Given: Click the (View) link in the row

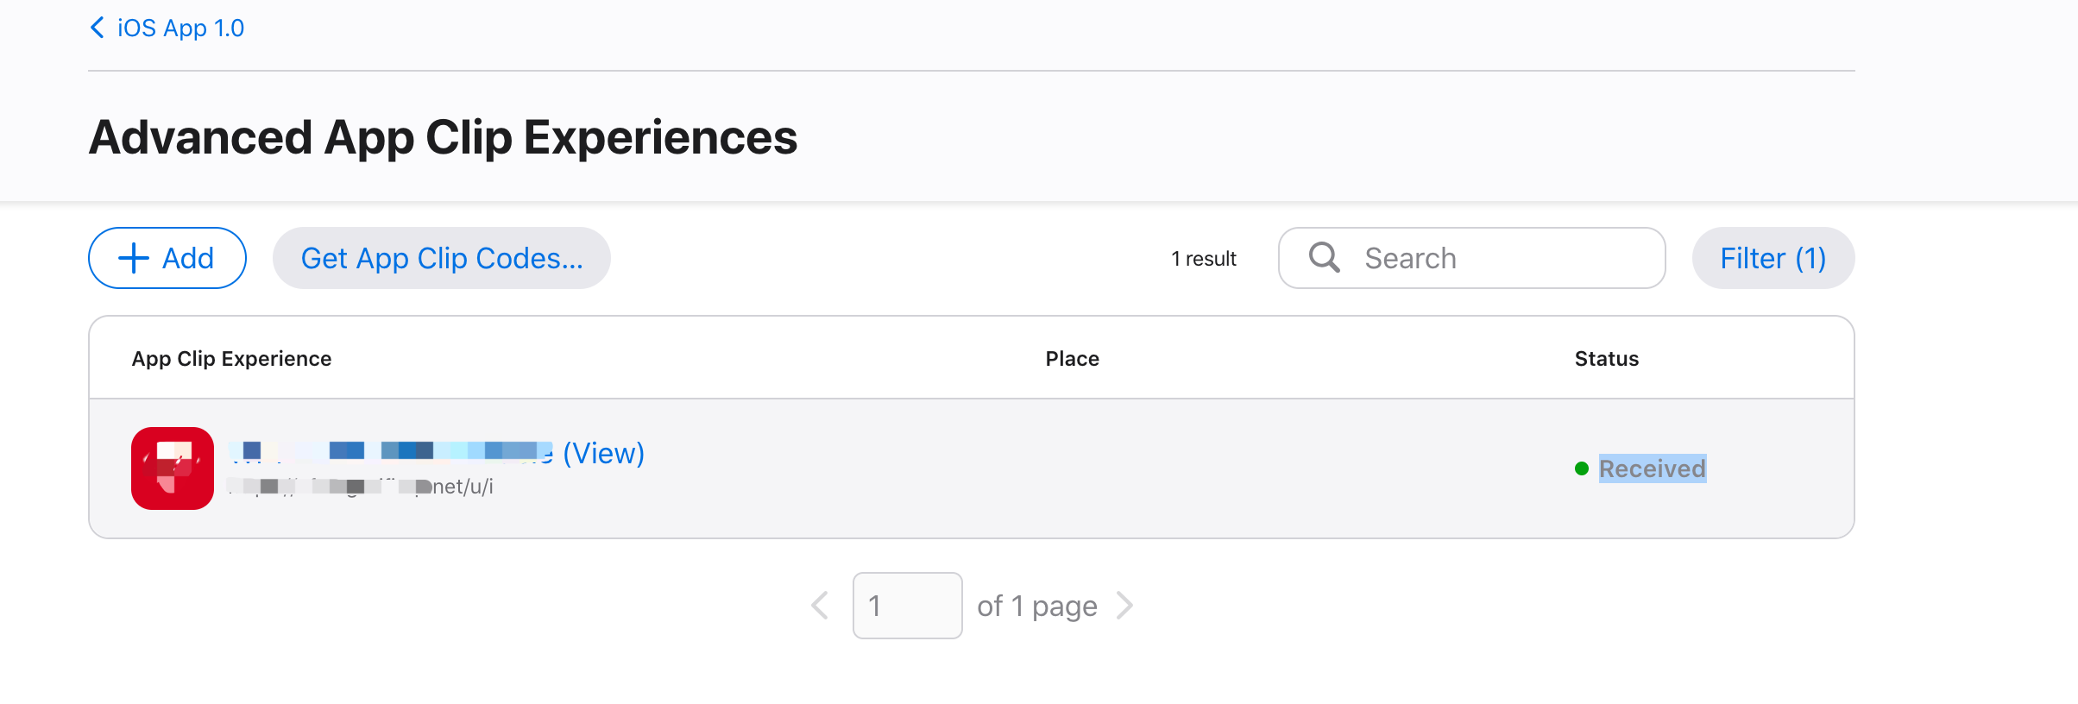Looking at the screenshot, I should (604, 453).
